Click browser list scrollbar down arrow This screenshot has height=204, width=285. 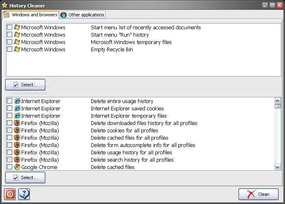[278, 167]
